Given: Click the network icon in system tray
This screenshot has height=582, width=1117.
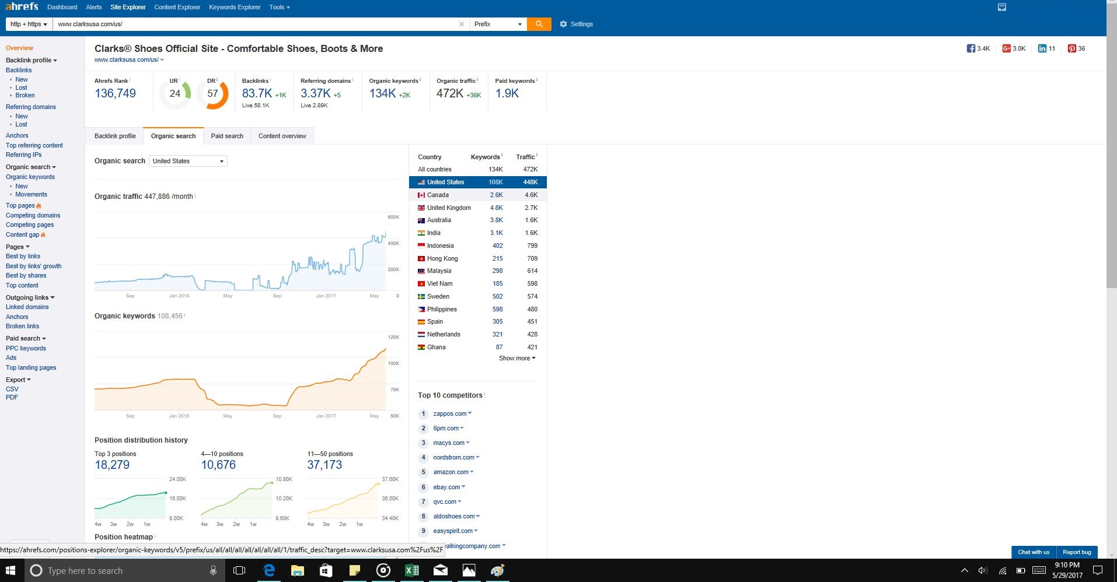Looking at the screenshot, I should click(x=1003, y=570).
